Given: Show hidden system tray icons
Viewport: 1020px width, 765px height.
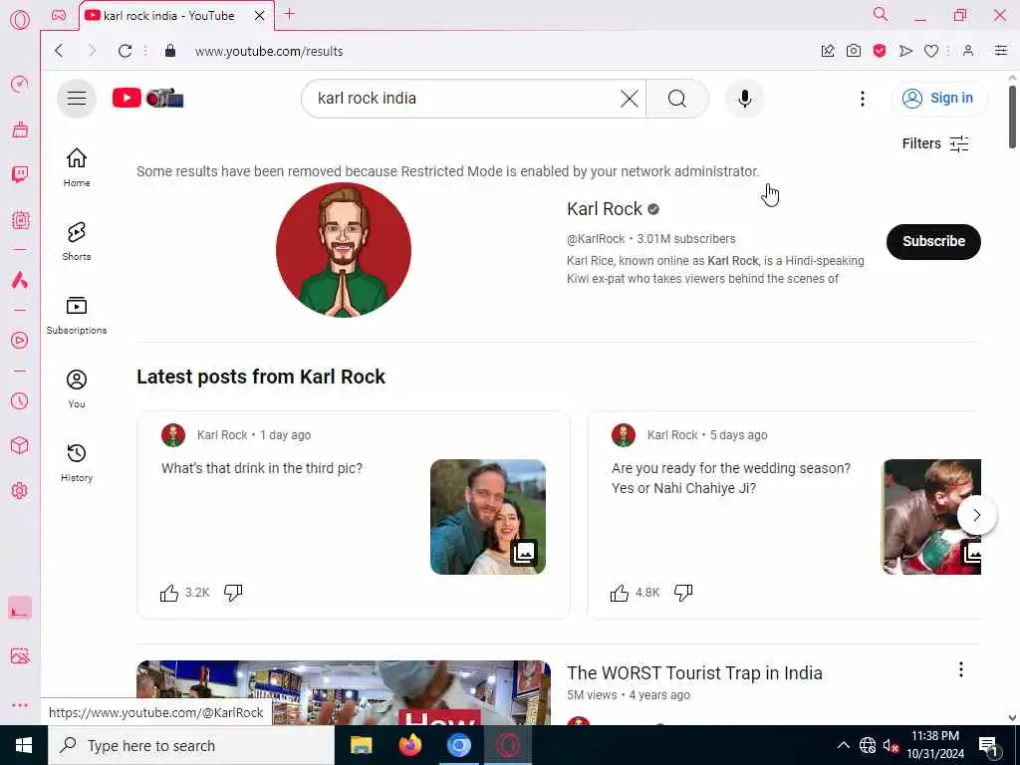Looking at the screenshot, I should tap(843, 745).
